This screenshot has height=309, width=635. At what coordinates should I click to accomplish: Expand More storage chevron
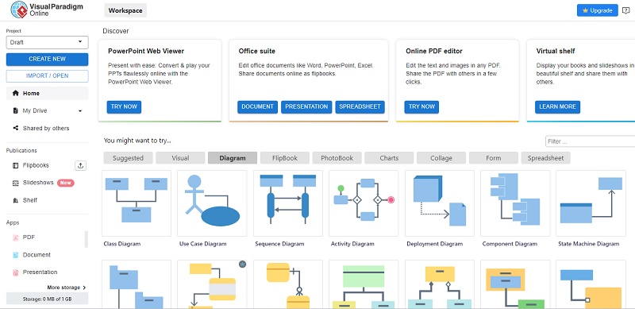click(x=84, y=288)
